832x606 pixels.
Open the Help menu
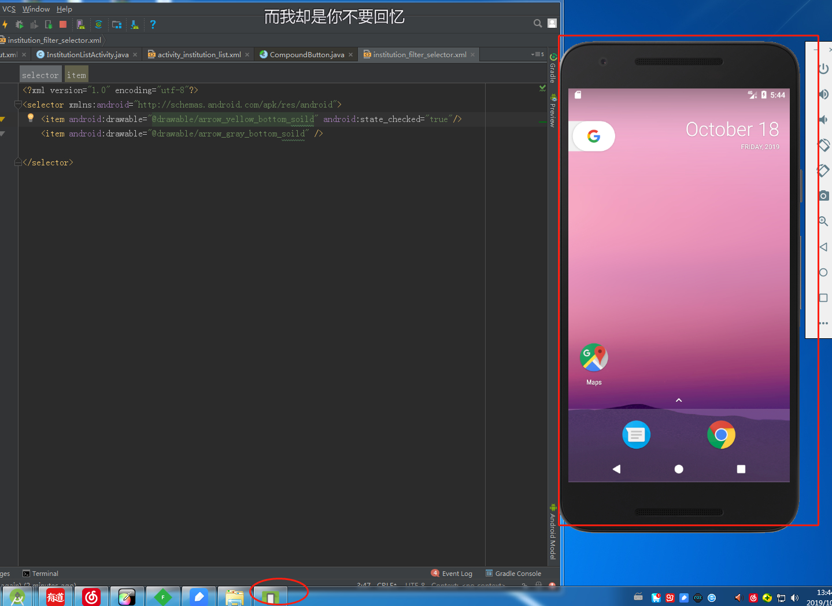(64, 9)
